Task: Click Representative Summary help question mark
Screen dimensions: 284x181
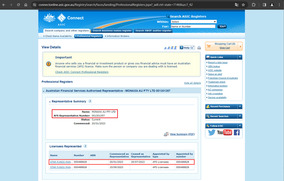Action: coord(90,101)
